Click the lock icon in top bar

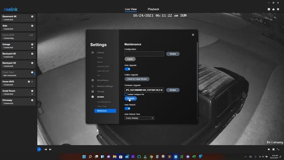click(273, 9)
